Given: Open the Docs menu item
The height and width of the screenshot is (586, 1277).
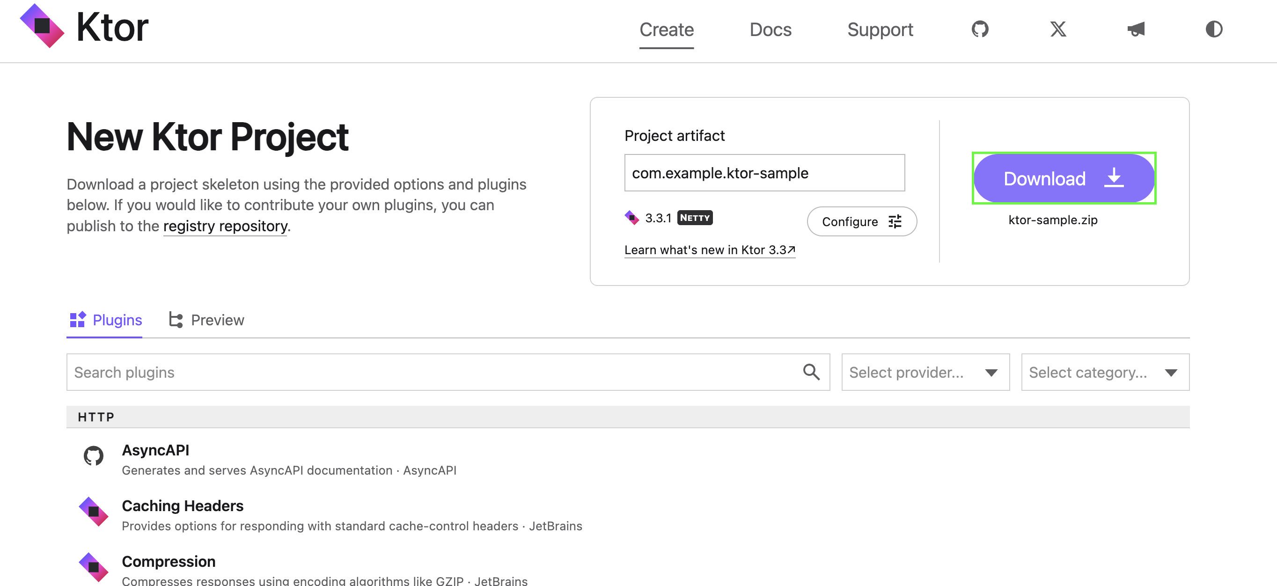Looking at the screenshot, I should pos(771,30).
